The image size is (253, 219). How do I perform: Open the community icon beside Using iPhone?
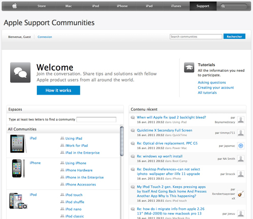(x=62, y=163)
